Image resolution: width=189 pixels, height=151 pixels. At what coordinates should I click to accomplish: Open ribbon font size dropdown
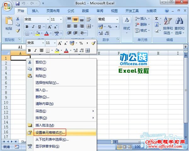[61, 20]
